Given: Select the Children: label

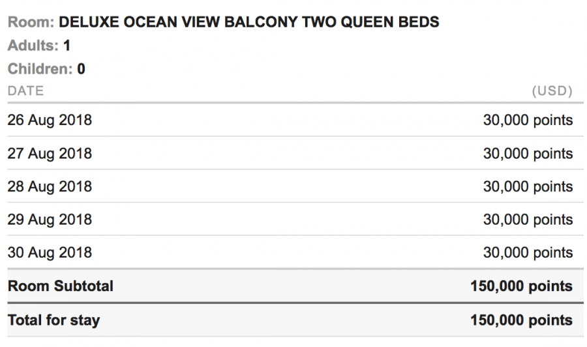Looking at the screenshot, I should click(x=40, y=69).
